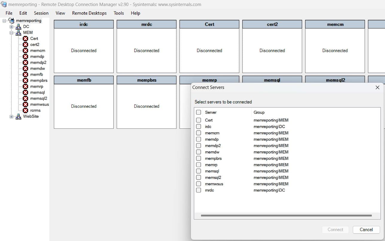Click the WebSite group icon
This screenshot has height=241, width=385.
click(x=18, y=116)
